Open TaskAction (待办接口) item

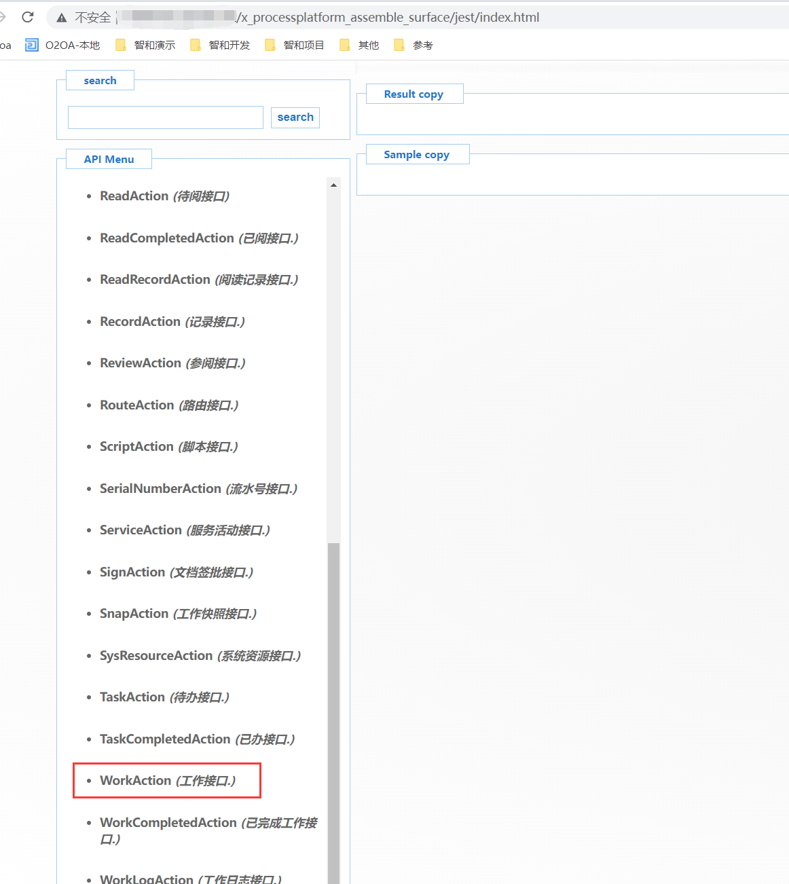164,697
